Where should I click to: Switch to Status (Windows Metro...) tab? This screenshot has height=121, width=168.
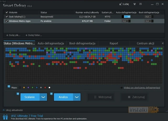(19, 43)
